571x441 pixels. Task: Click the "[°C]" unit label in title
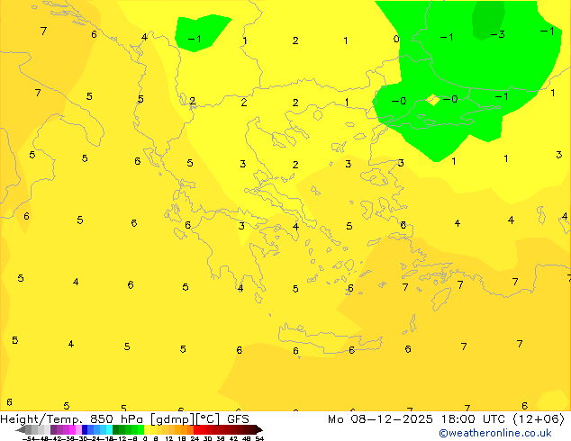click(x=208, y=419)
